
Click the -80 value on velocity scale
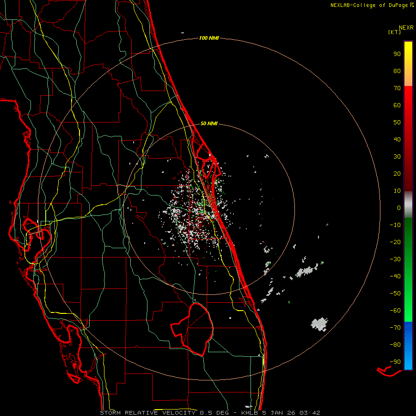395,345
